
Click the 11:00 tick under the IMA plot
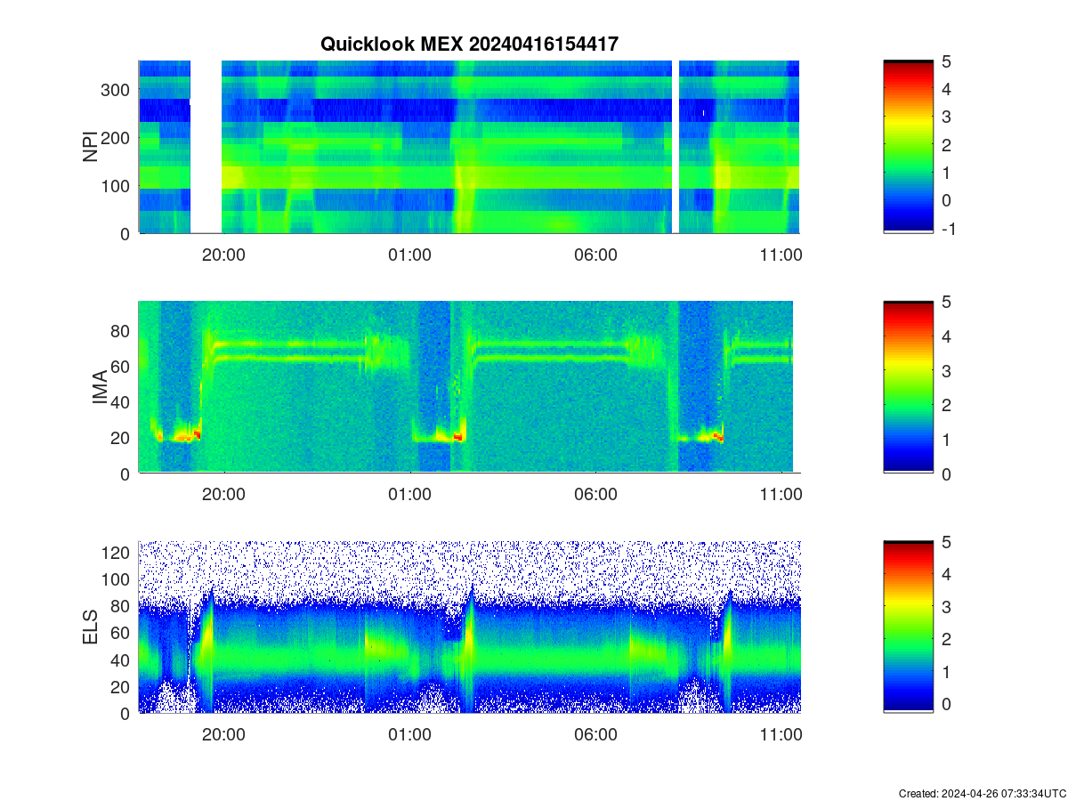tap(781, 494)
